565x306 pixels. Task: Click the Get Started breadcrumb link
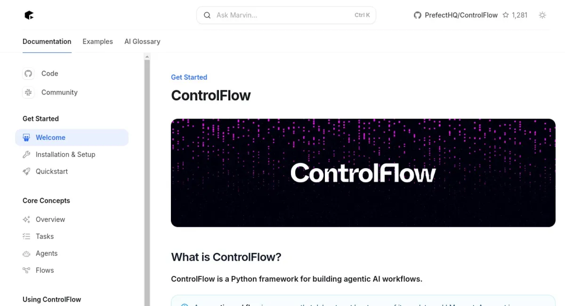tap(189, 77)
